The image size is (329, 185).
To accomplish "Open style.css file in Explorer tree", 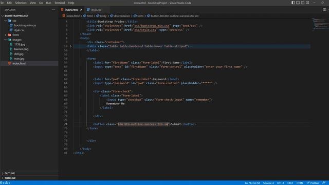I will point(19,30).
